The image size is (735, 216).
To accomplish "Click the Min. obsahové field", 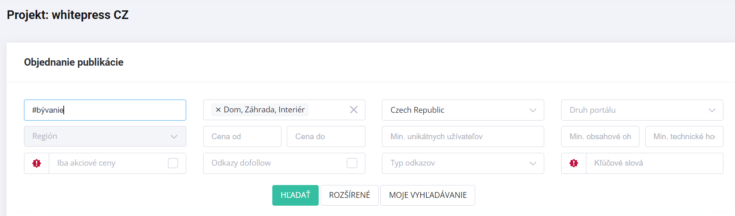I will click(600, 136).
